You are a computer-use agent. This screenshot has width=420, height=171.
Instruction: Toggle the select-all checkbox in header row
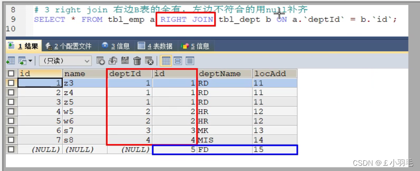click(11, 74)
